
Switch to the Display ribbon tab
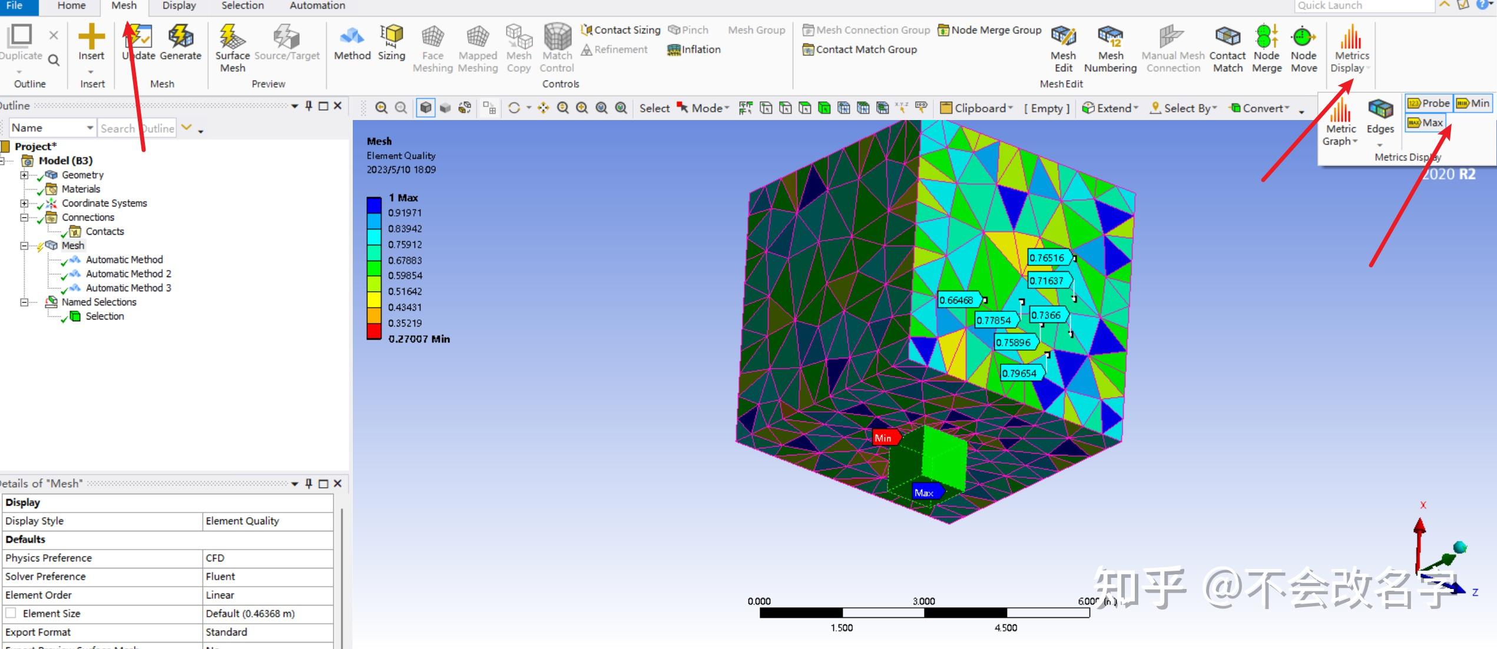tap(179, 6)
